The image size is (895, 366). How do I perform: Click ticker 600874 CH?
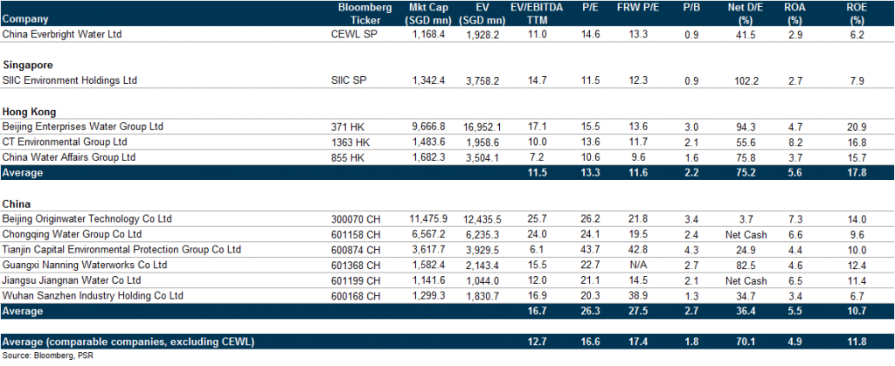[357, 249]
